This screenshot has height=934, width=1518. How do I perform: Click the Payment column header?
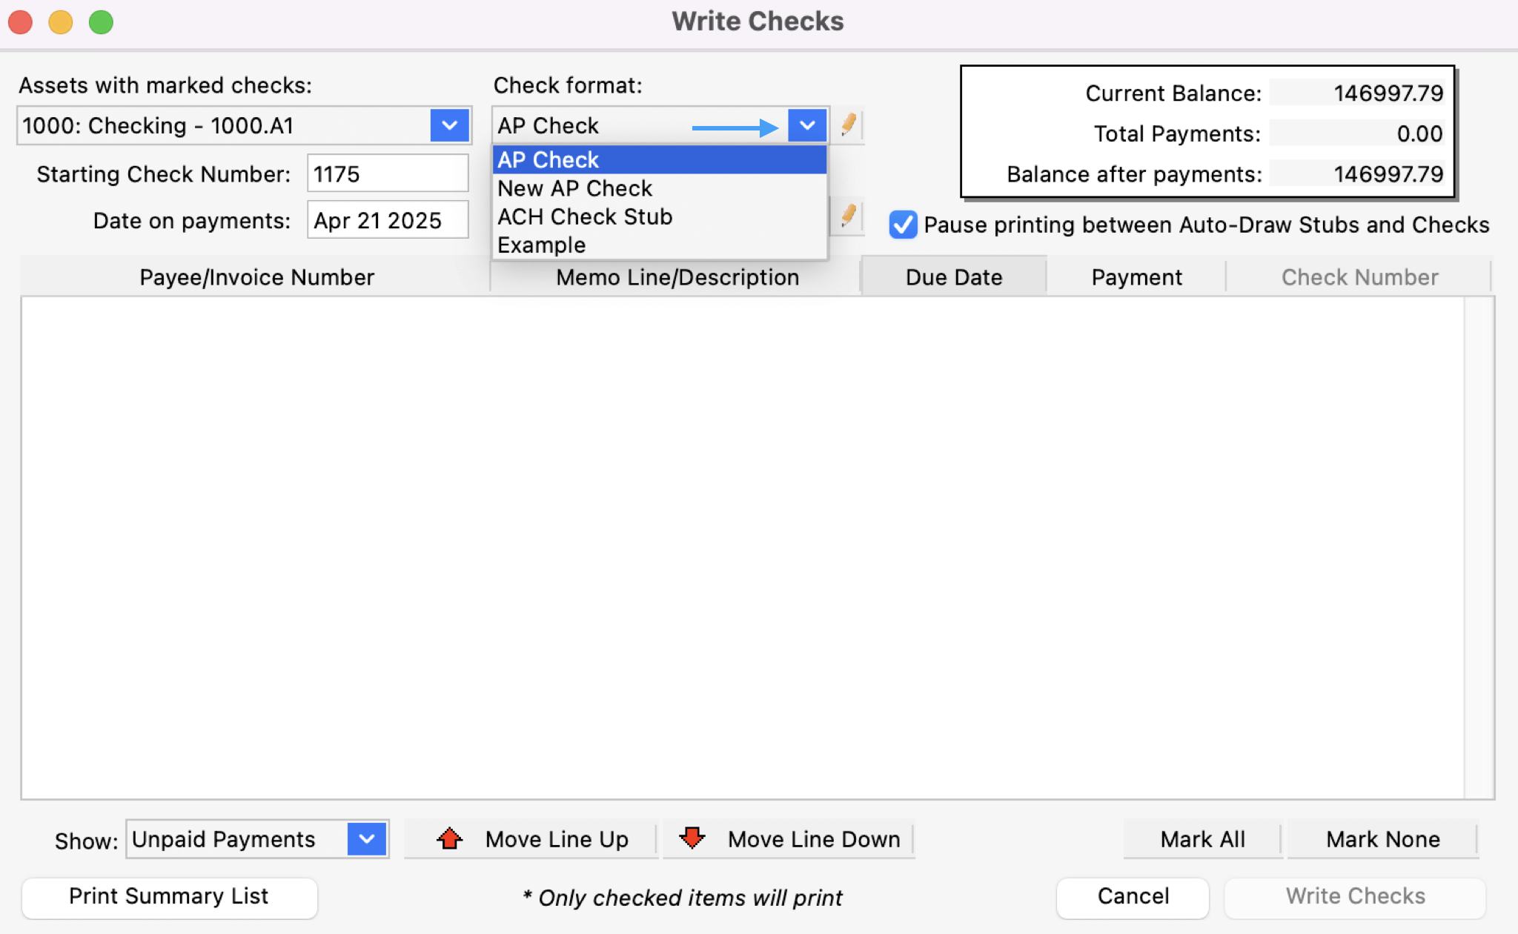[x=1136, y=277]
